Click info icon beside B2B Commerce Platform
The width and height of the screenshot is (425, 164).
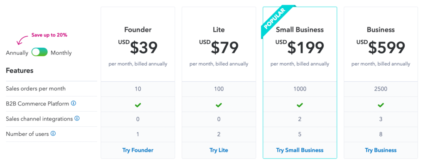pyautogui.click(x=73, y=103)
